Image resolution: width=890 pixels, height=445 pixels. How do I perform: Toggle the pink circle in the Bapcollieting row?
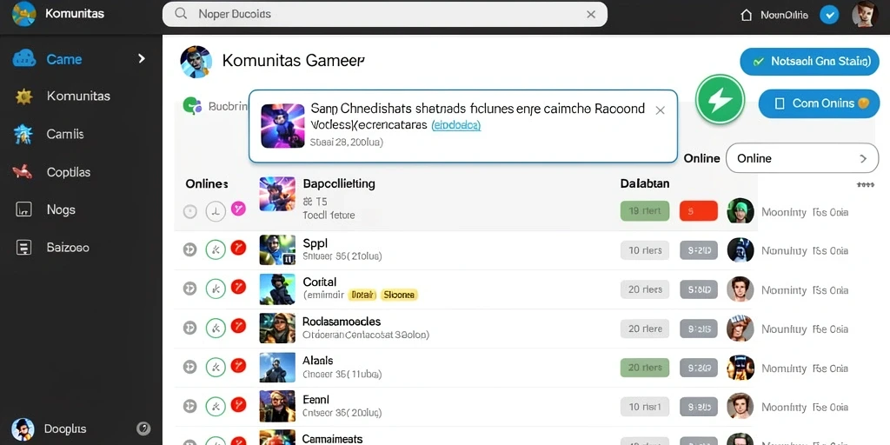tap(238, 209)
